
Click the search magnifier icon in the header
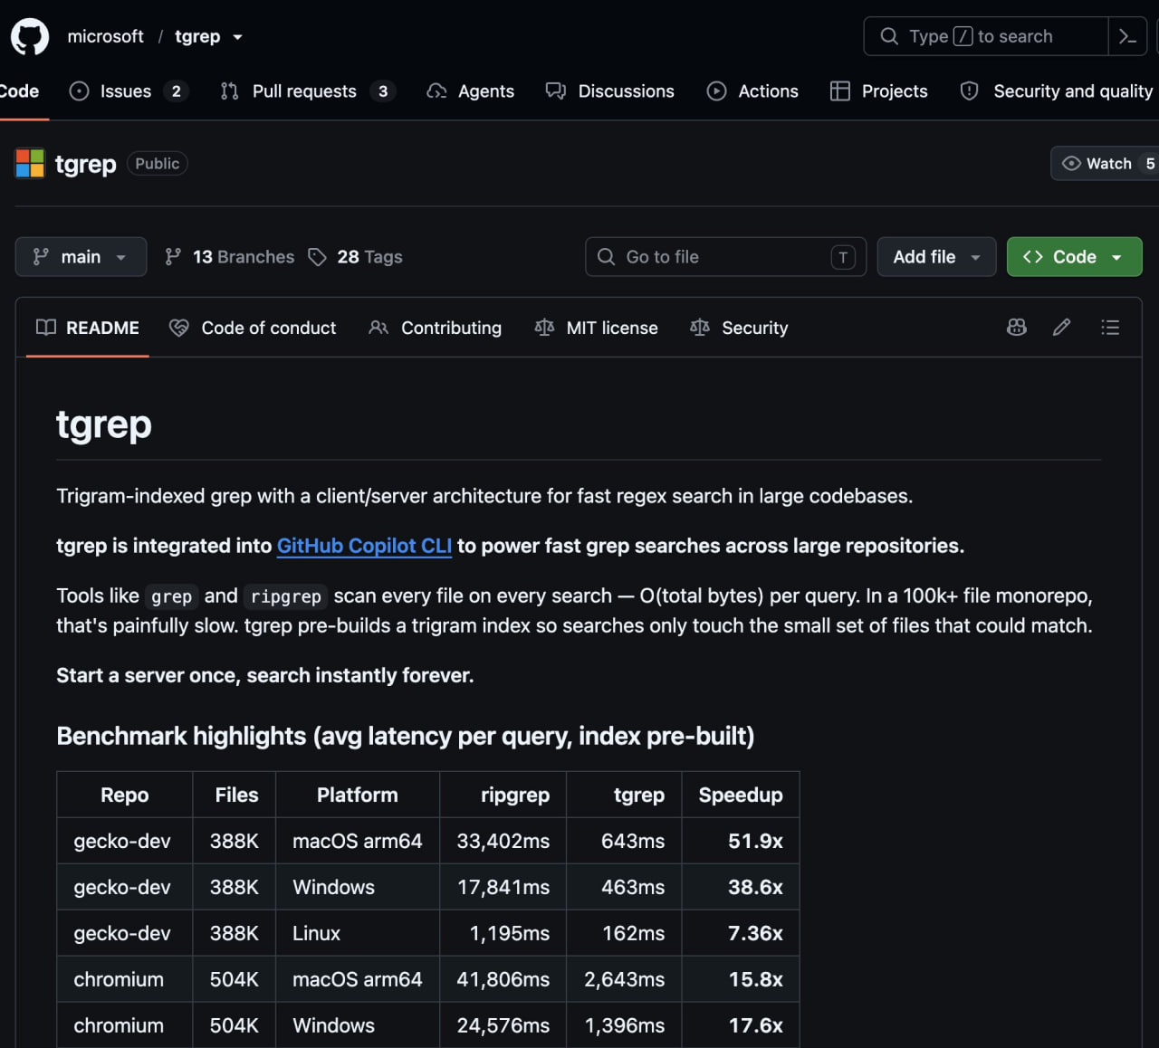pyautogui.click(x=889, y=36)
